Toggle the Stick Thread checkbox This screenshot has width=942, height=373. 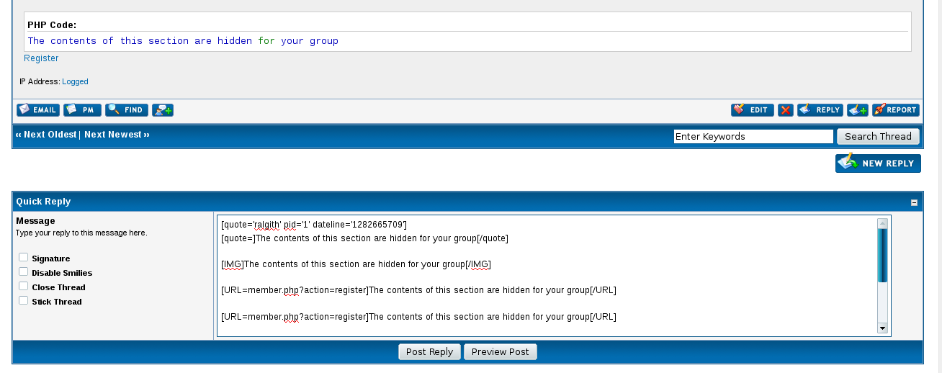coord(24,301)
